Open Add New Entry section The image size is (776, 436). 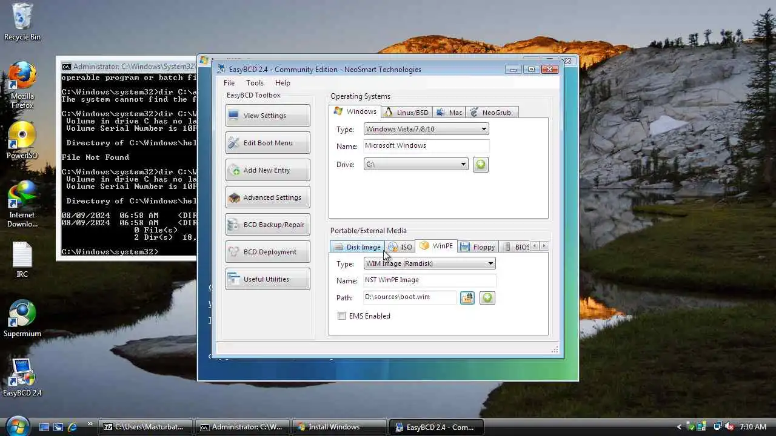pos(267,170)
